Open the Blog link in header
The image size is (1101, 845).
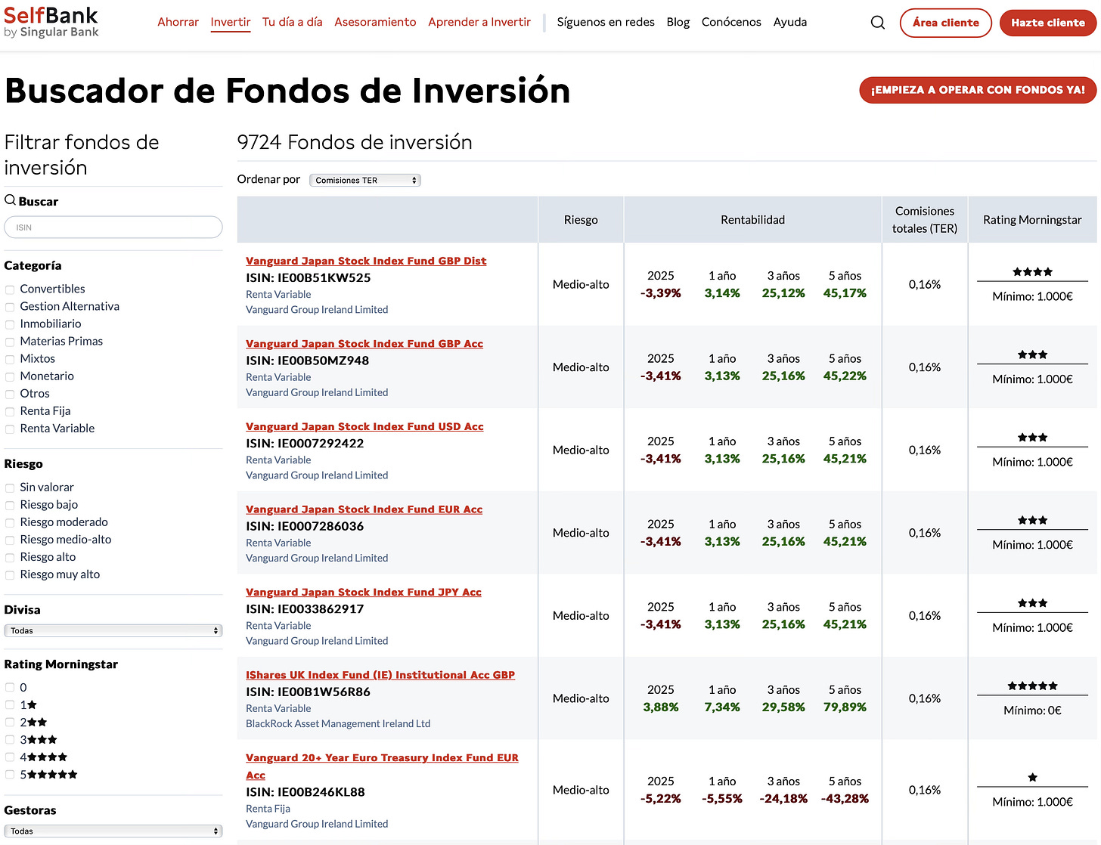[678, 22]
